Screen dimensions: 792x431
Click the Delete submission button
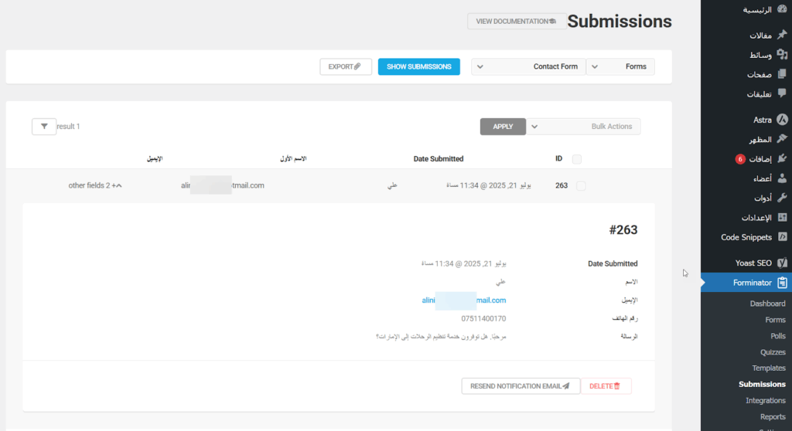pyautogui.click(x=606, y=386)
